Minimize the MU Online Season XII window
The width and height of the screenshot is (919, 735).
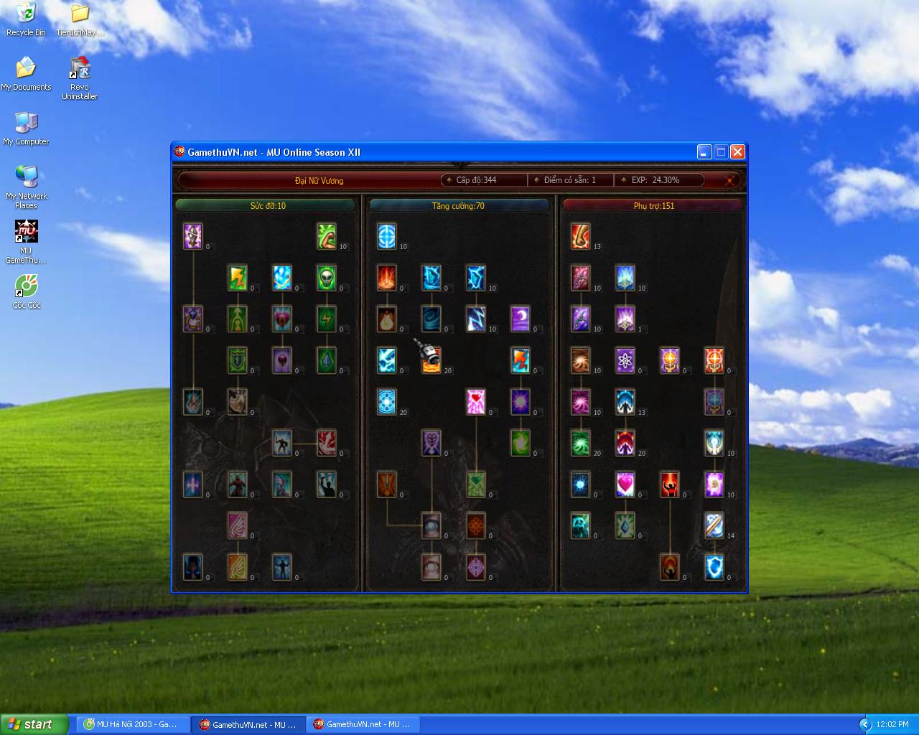[x=704, y=151]
